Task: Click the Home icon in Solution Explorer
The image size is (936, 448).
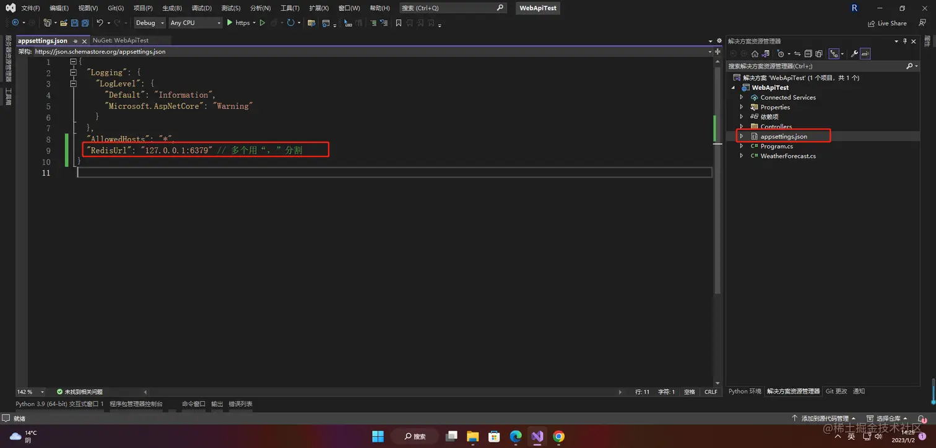Action: tap(755, 54)
